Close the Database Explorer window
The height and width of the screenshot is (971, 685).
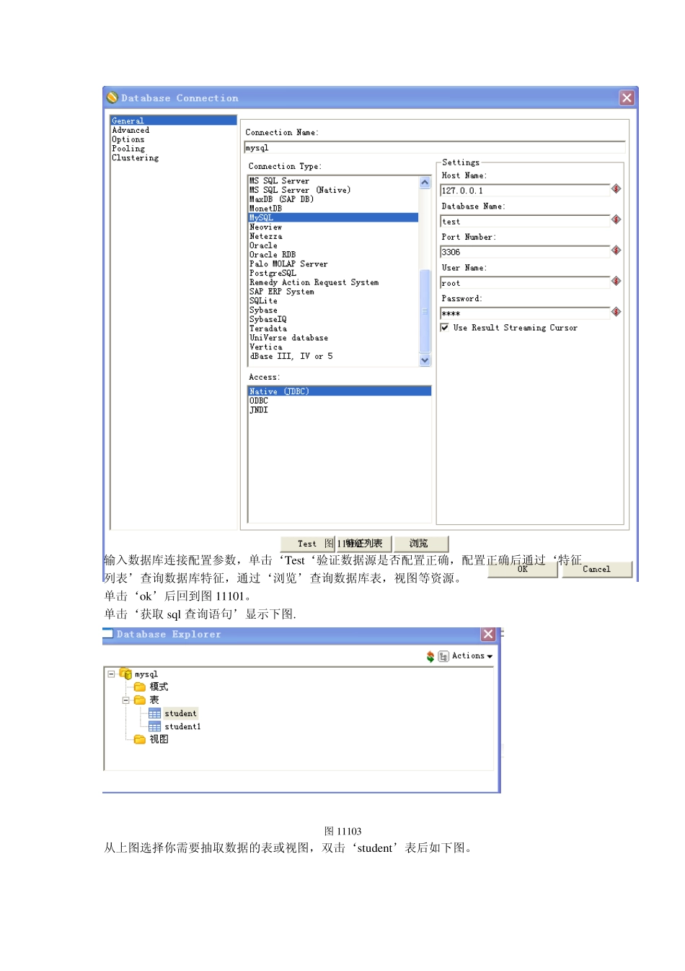pyautogui.click(x=488, y=634)
